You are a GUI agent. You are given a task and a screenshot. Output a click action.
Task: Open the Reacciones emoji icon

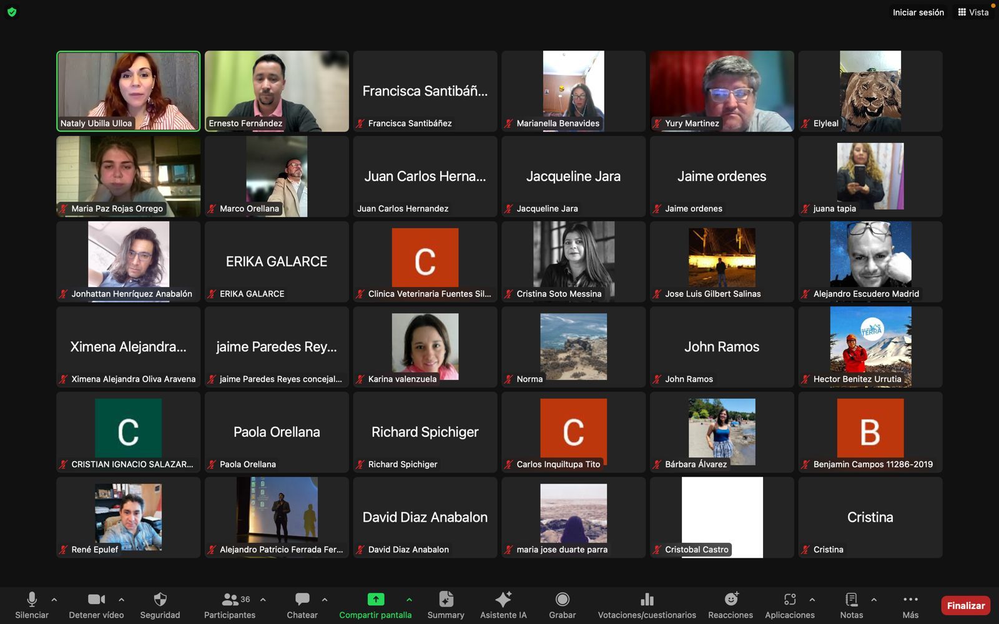731,600
